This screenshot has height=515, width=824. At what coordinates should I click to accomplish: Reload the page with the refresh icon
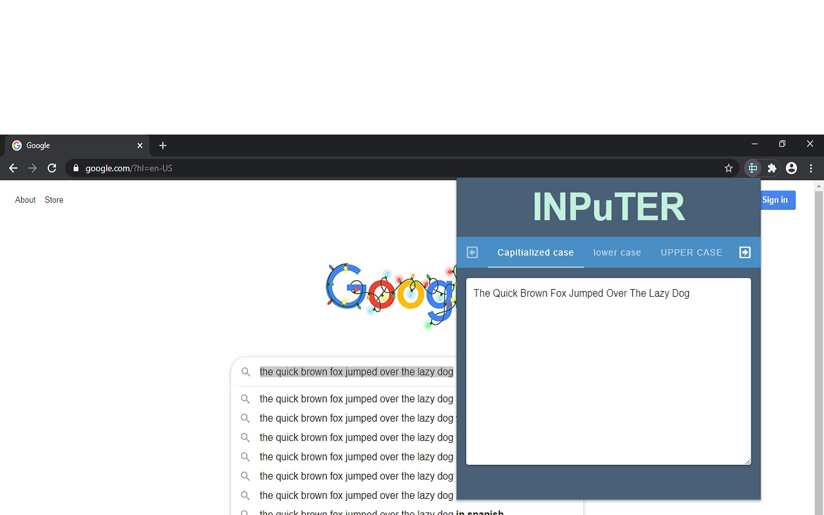[x=51, y=168]
